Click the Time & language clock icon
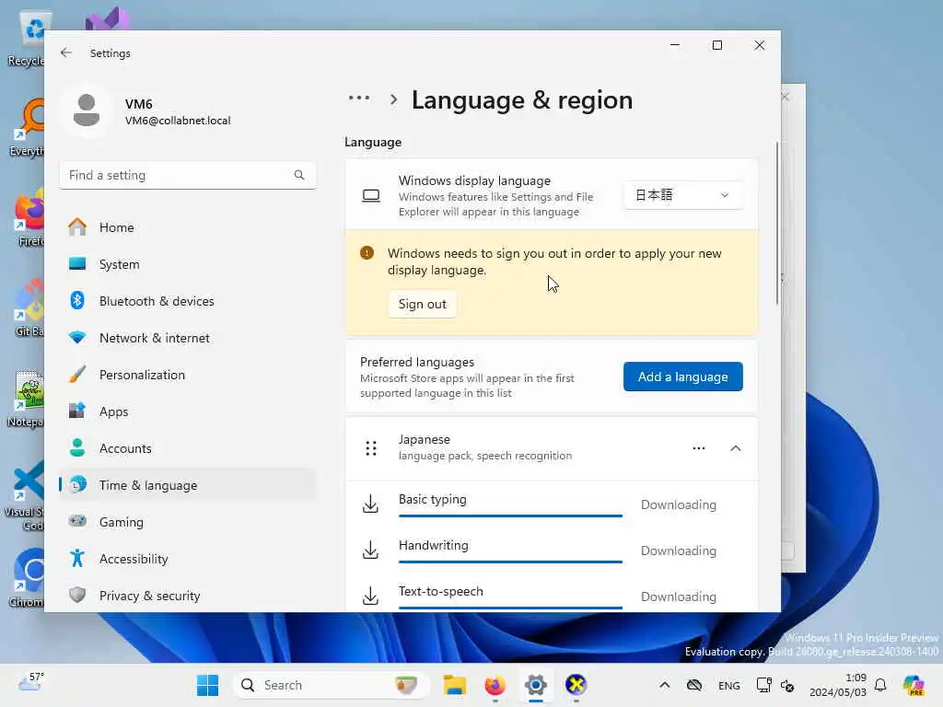The image size is (943, 707). click(77, 484)
